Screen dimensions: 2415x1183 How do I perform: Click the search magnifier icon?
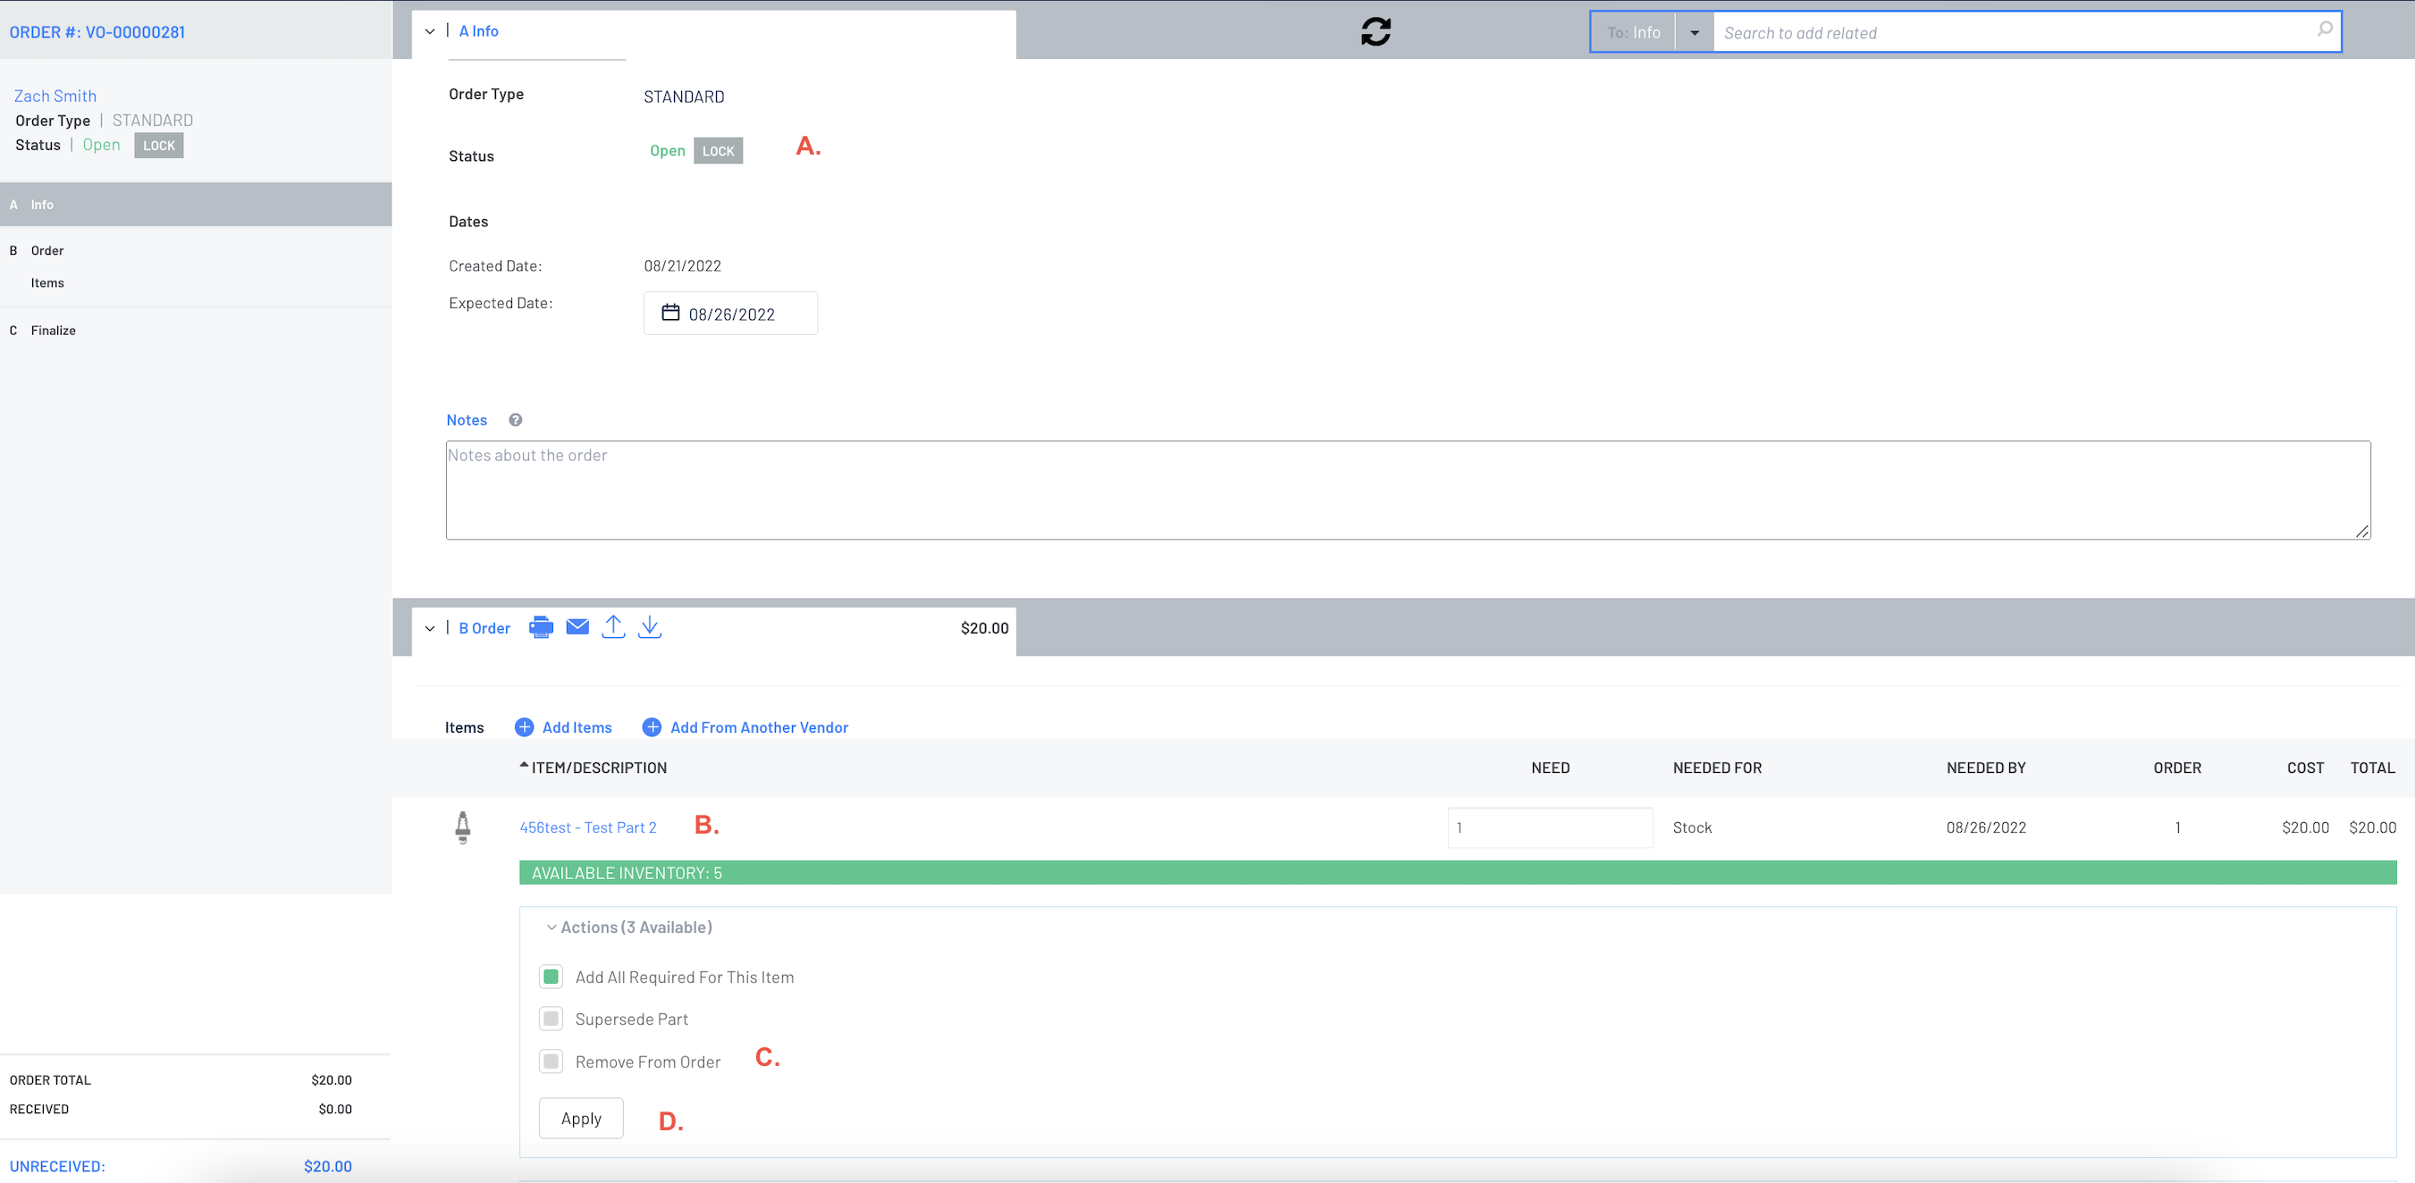pos(2325,30)
